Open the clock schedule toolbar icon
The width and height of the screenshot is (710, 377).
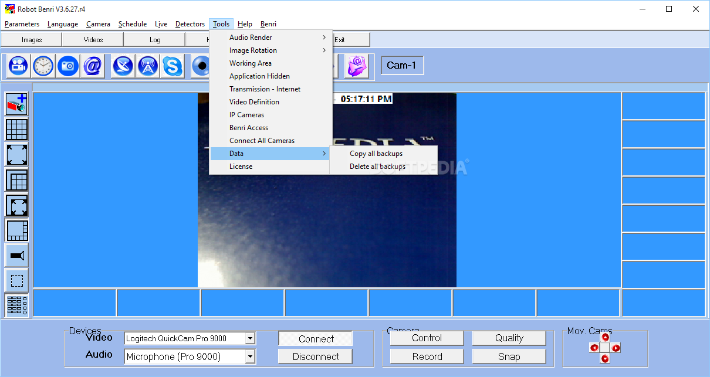pos(43,66)
